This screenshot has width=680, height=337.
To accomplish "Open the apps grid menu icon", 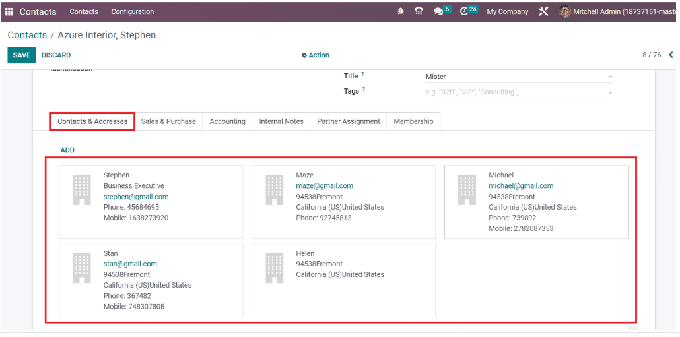I will (x=9, y=11).
